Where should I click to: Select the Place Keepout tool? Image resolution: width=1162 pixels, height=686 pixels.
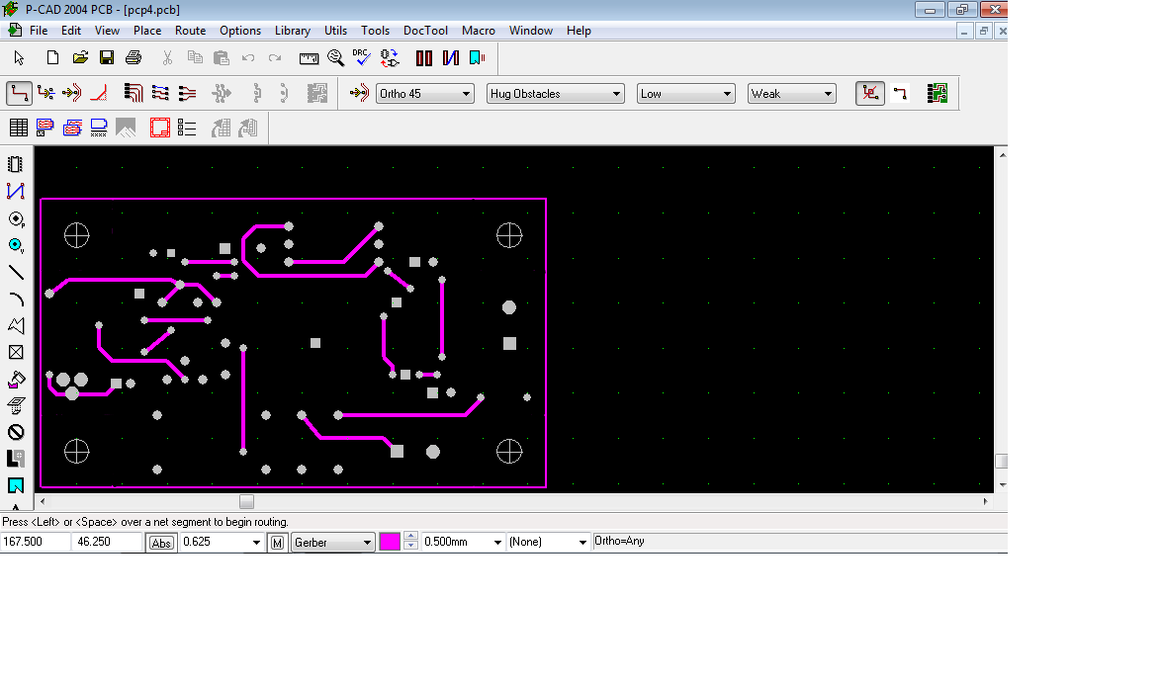point(16,433)
